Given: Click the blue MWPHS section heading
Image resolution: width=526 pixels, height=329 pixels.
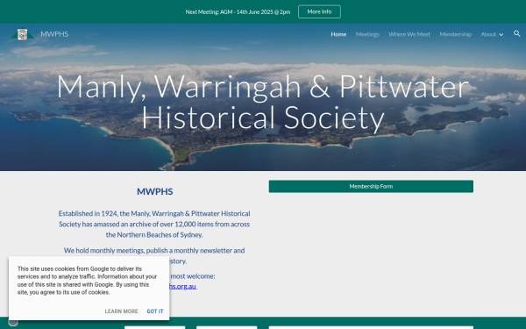Looking at the screenshot, I should (154, 191).
